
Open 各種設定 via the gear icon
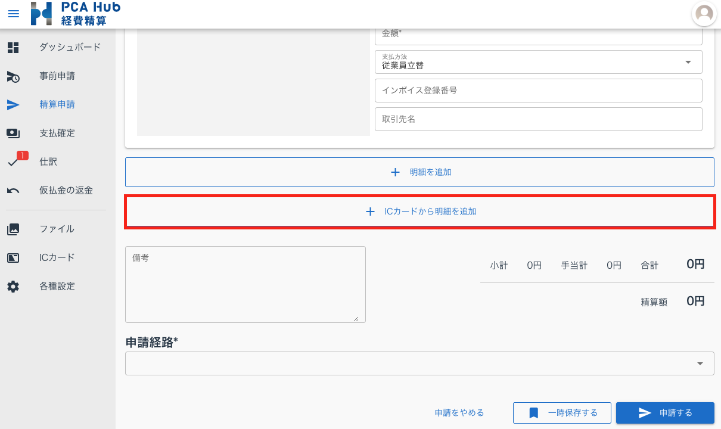click(x=13, y=286)
